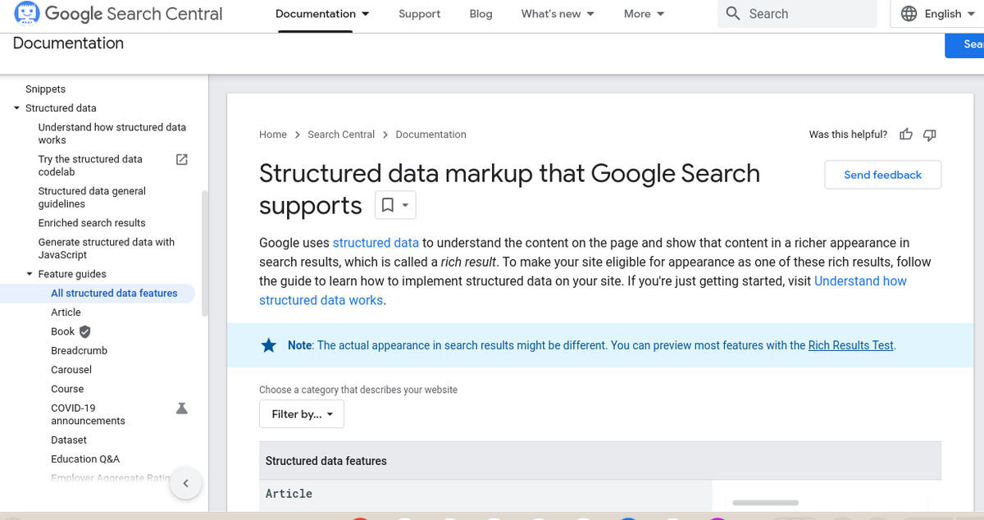Click the beaker icon beside COVID-19 announcements
This screenshot has width=984, height=520.
(x=182, y=408)
